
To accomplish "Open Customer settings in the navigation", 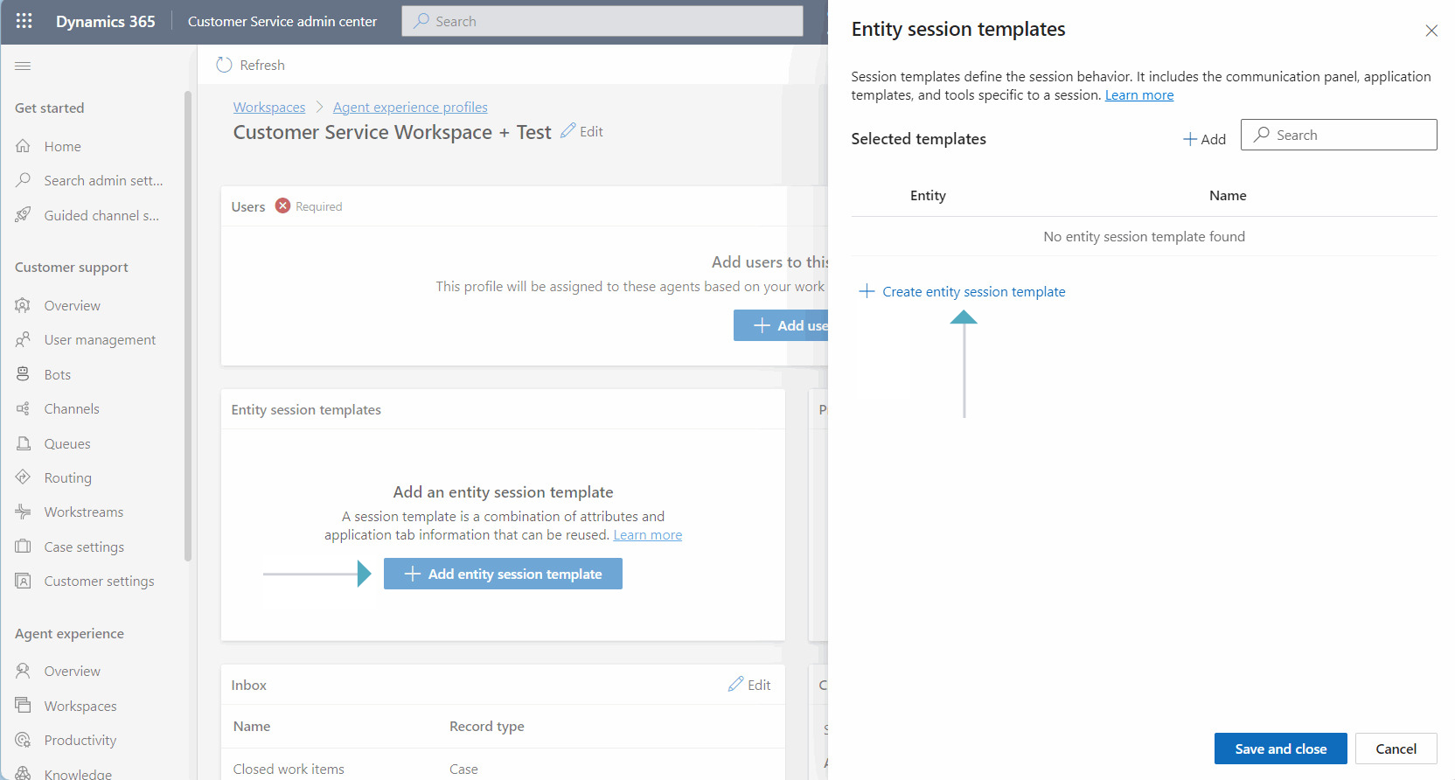I will pos(99,581).
